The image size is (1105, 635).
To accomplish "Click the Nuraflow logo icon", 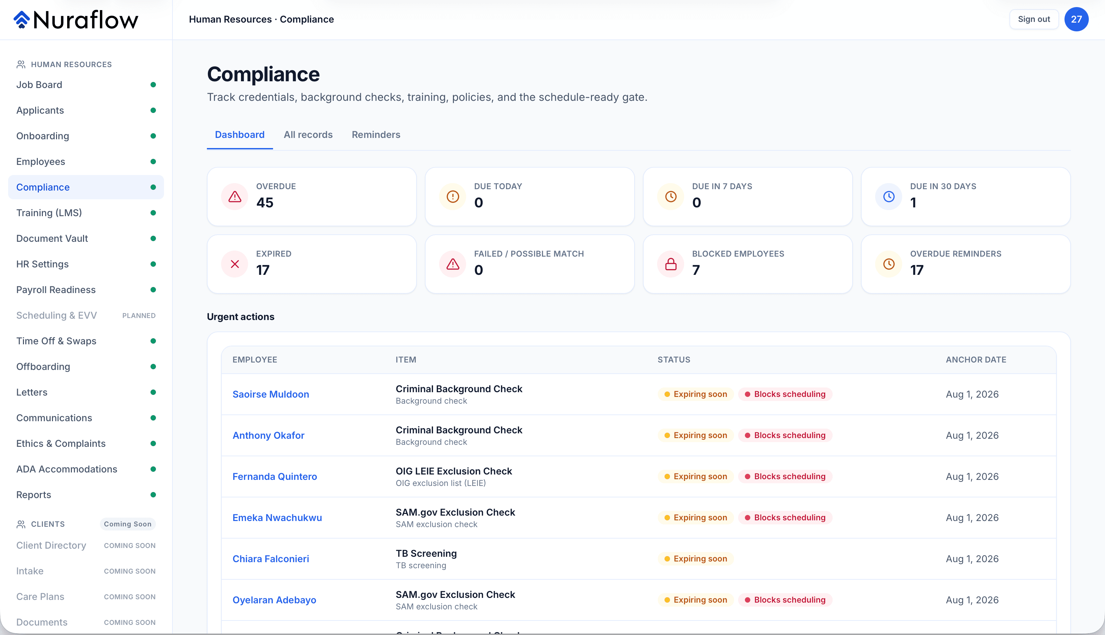I will pyautogui.click(x=21, y=20).
